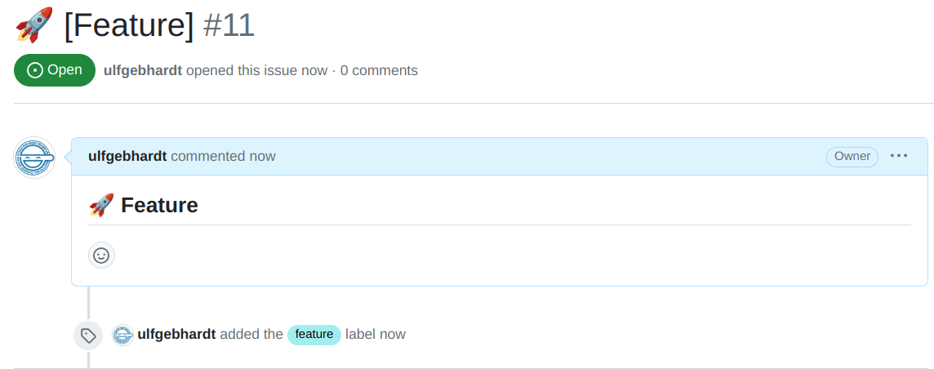Click the large avatar beside the comment
Image resolution: width=934 pixels, height=369 pixels.
[x=34, y=158]
